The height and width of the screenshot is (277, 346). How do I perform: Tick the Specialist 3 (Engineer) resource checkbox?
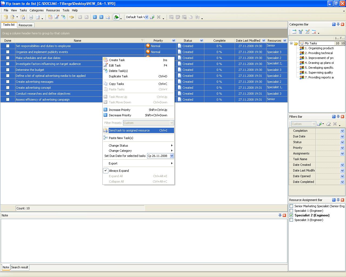pos(291,220)
